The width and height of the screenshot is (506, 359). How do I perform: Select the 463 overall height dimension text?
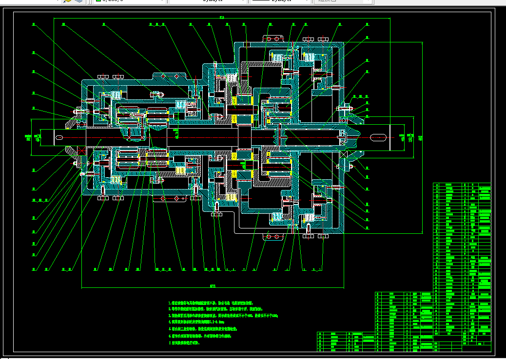pos(420,138)
